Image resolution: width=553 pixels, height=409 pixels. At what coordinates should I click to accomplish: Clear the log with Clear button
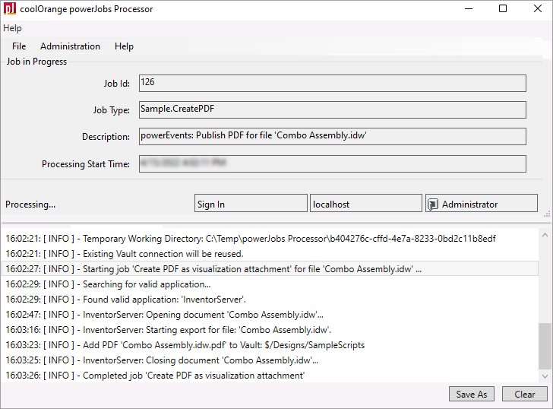pyautogui.click(x=525, y=394)
